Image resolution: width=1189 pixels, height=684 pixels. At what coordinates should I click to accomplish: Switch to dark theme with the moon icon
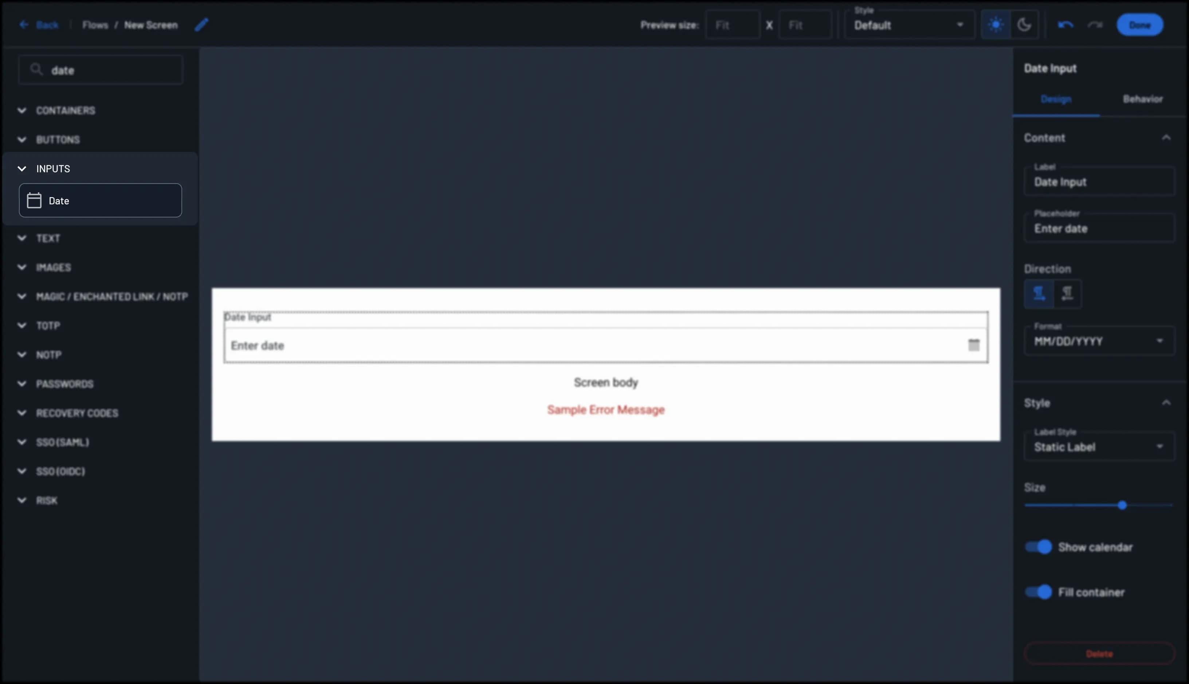(x=1024, y=25)
